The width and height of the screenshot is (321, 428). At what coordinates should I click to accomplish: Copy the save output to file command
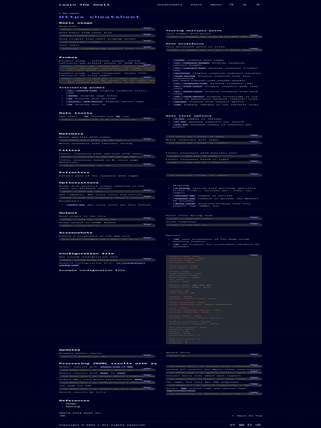[147, 218]
